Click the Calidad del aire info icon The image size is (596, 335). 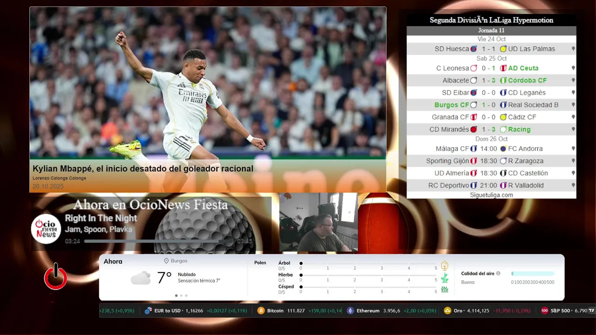click(x=498, y=274)
